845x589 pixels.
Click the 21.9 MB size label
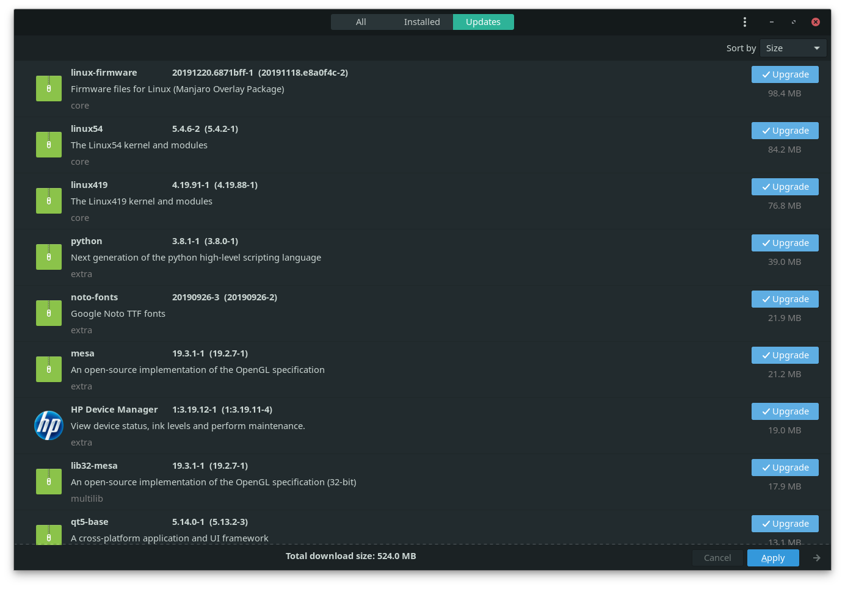(x=785, y=318)
